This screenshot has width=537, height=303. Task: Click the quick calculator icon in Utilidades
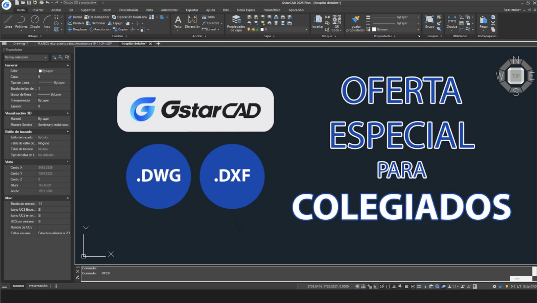[x=461, y=23]
